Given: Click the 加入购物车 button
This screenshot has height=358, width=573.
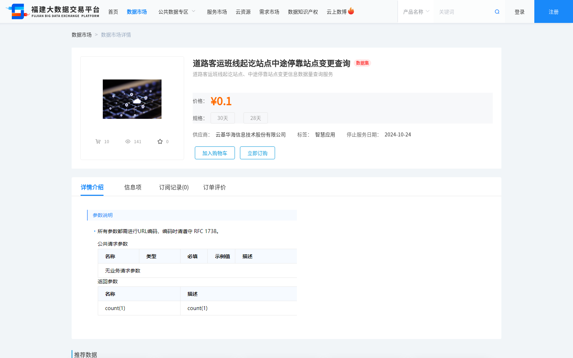Looking at the screenshot, I should [215, 153].
